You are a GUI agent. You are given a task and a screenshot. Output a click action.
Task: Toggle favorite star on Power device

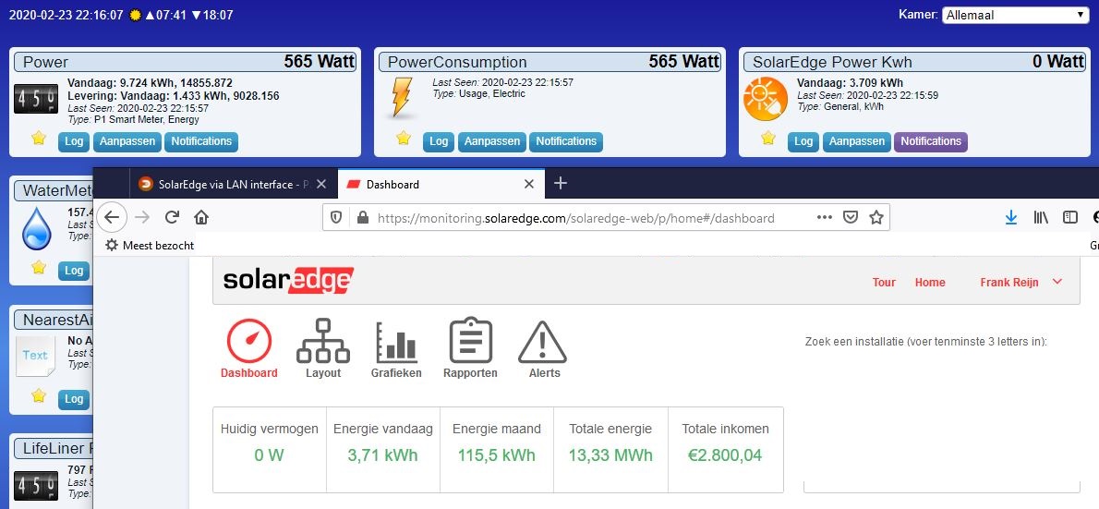pos(39,139)
